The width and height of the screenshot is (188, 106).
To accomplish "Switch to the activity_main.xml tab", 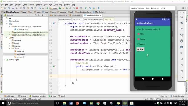I will pyautogui.click(x=58, y=15).
